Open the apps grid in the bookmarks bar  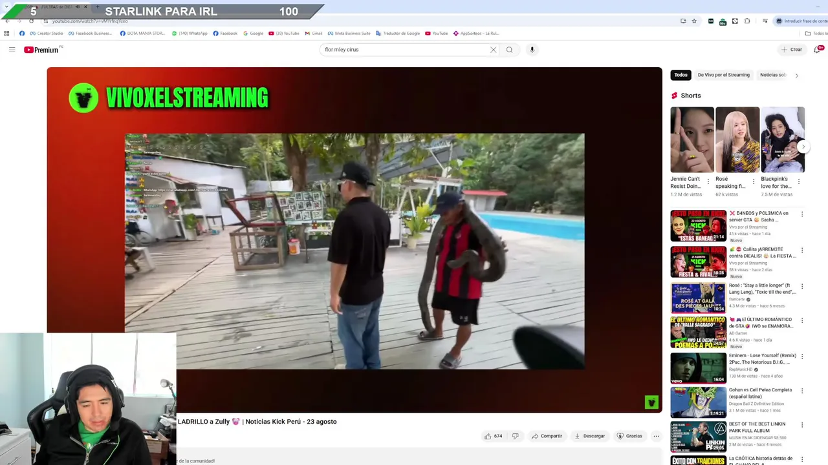pos(6,34)
